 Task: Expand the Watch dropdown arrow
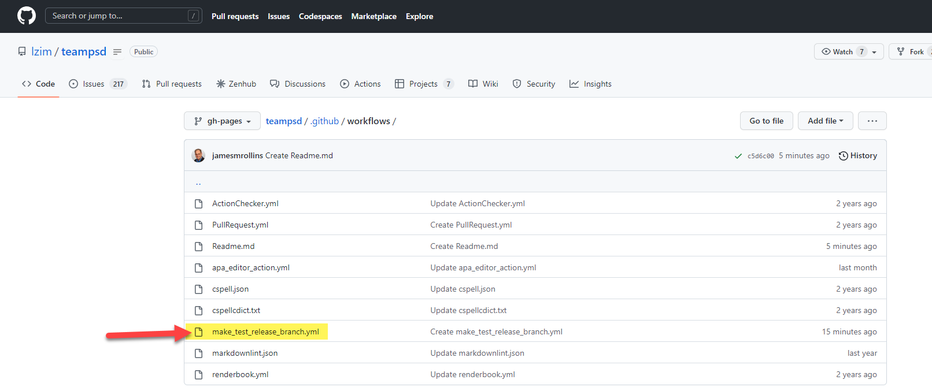pos(874,52)
